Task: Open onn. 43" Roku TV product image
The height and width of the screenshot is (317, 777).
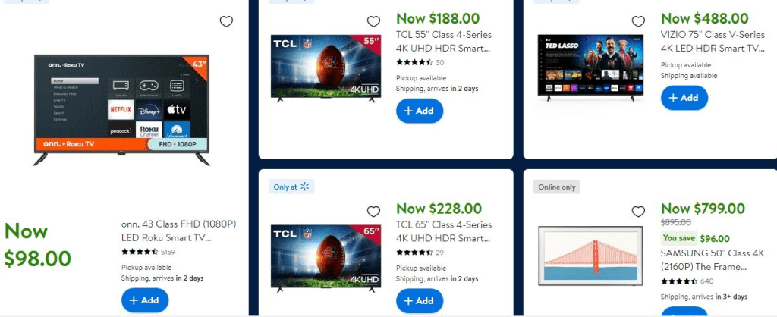Action: click(x=121, y=110)
